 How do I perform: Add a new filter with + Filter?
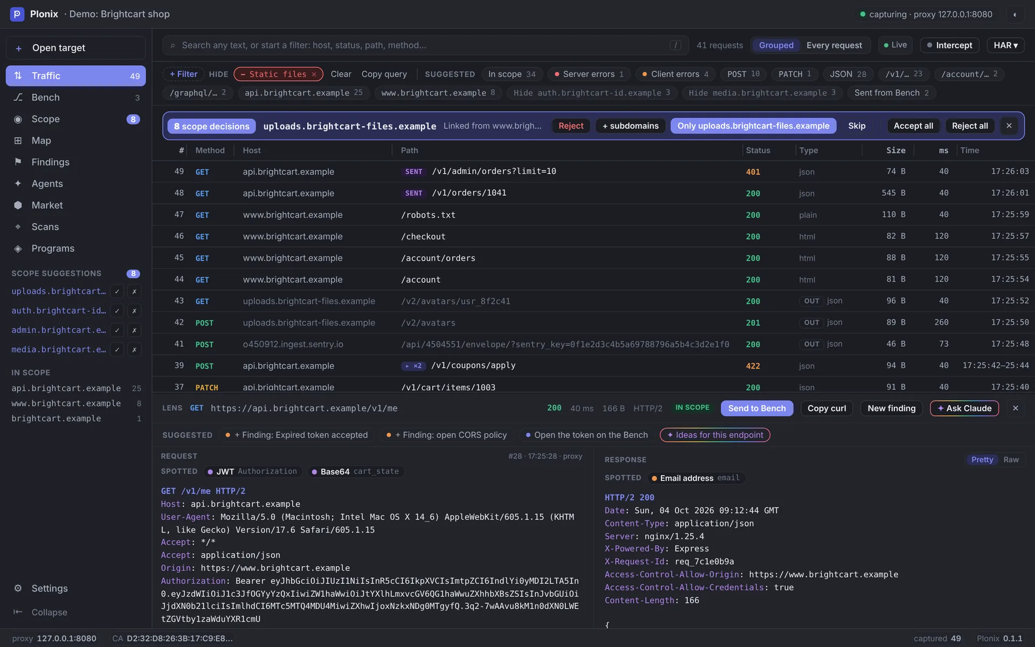(183, 74)
